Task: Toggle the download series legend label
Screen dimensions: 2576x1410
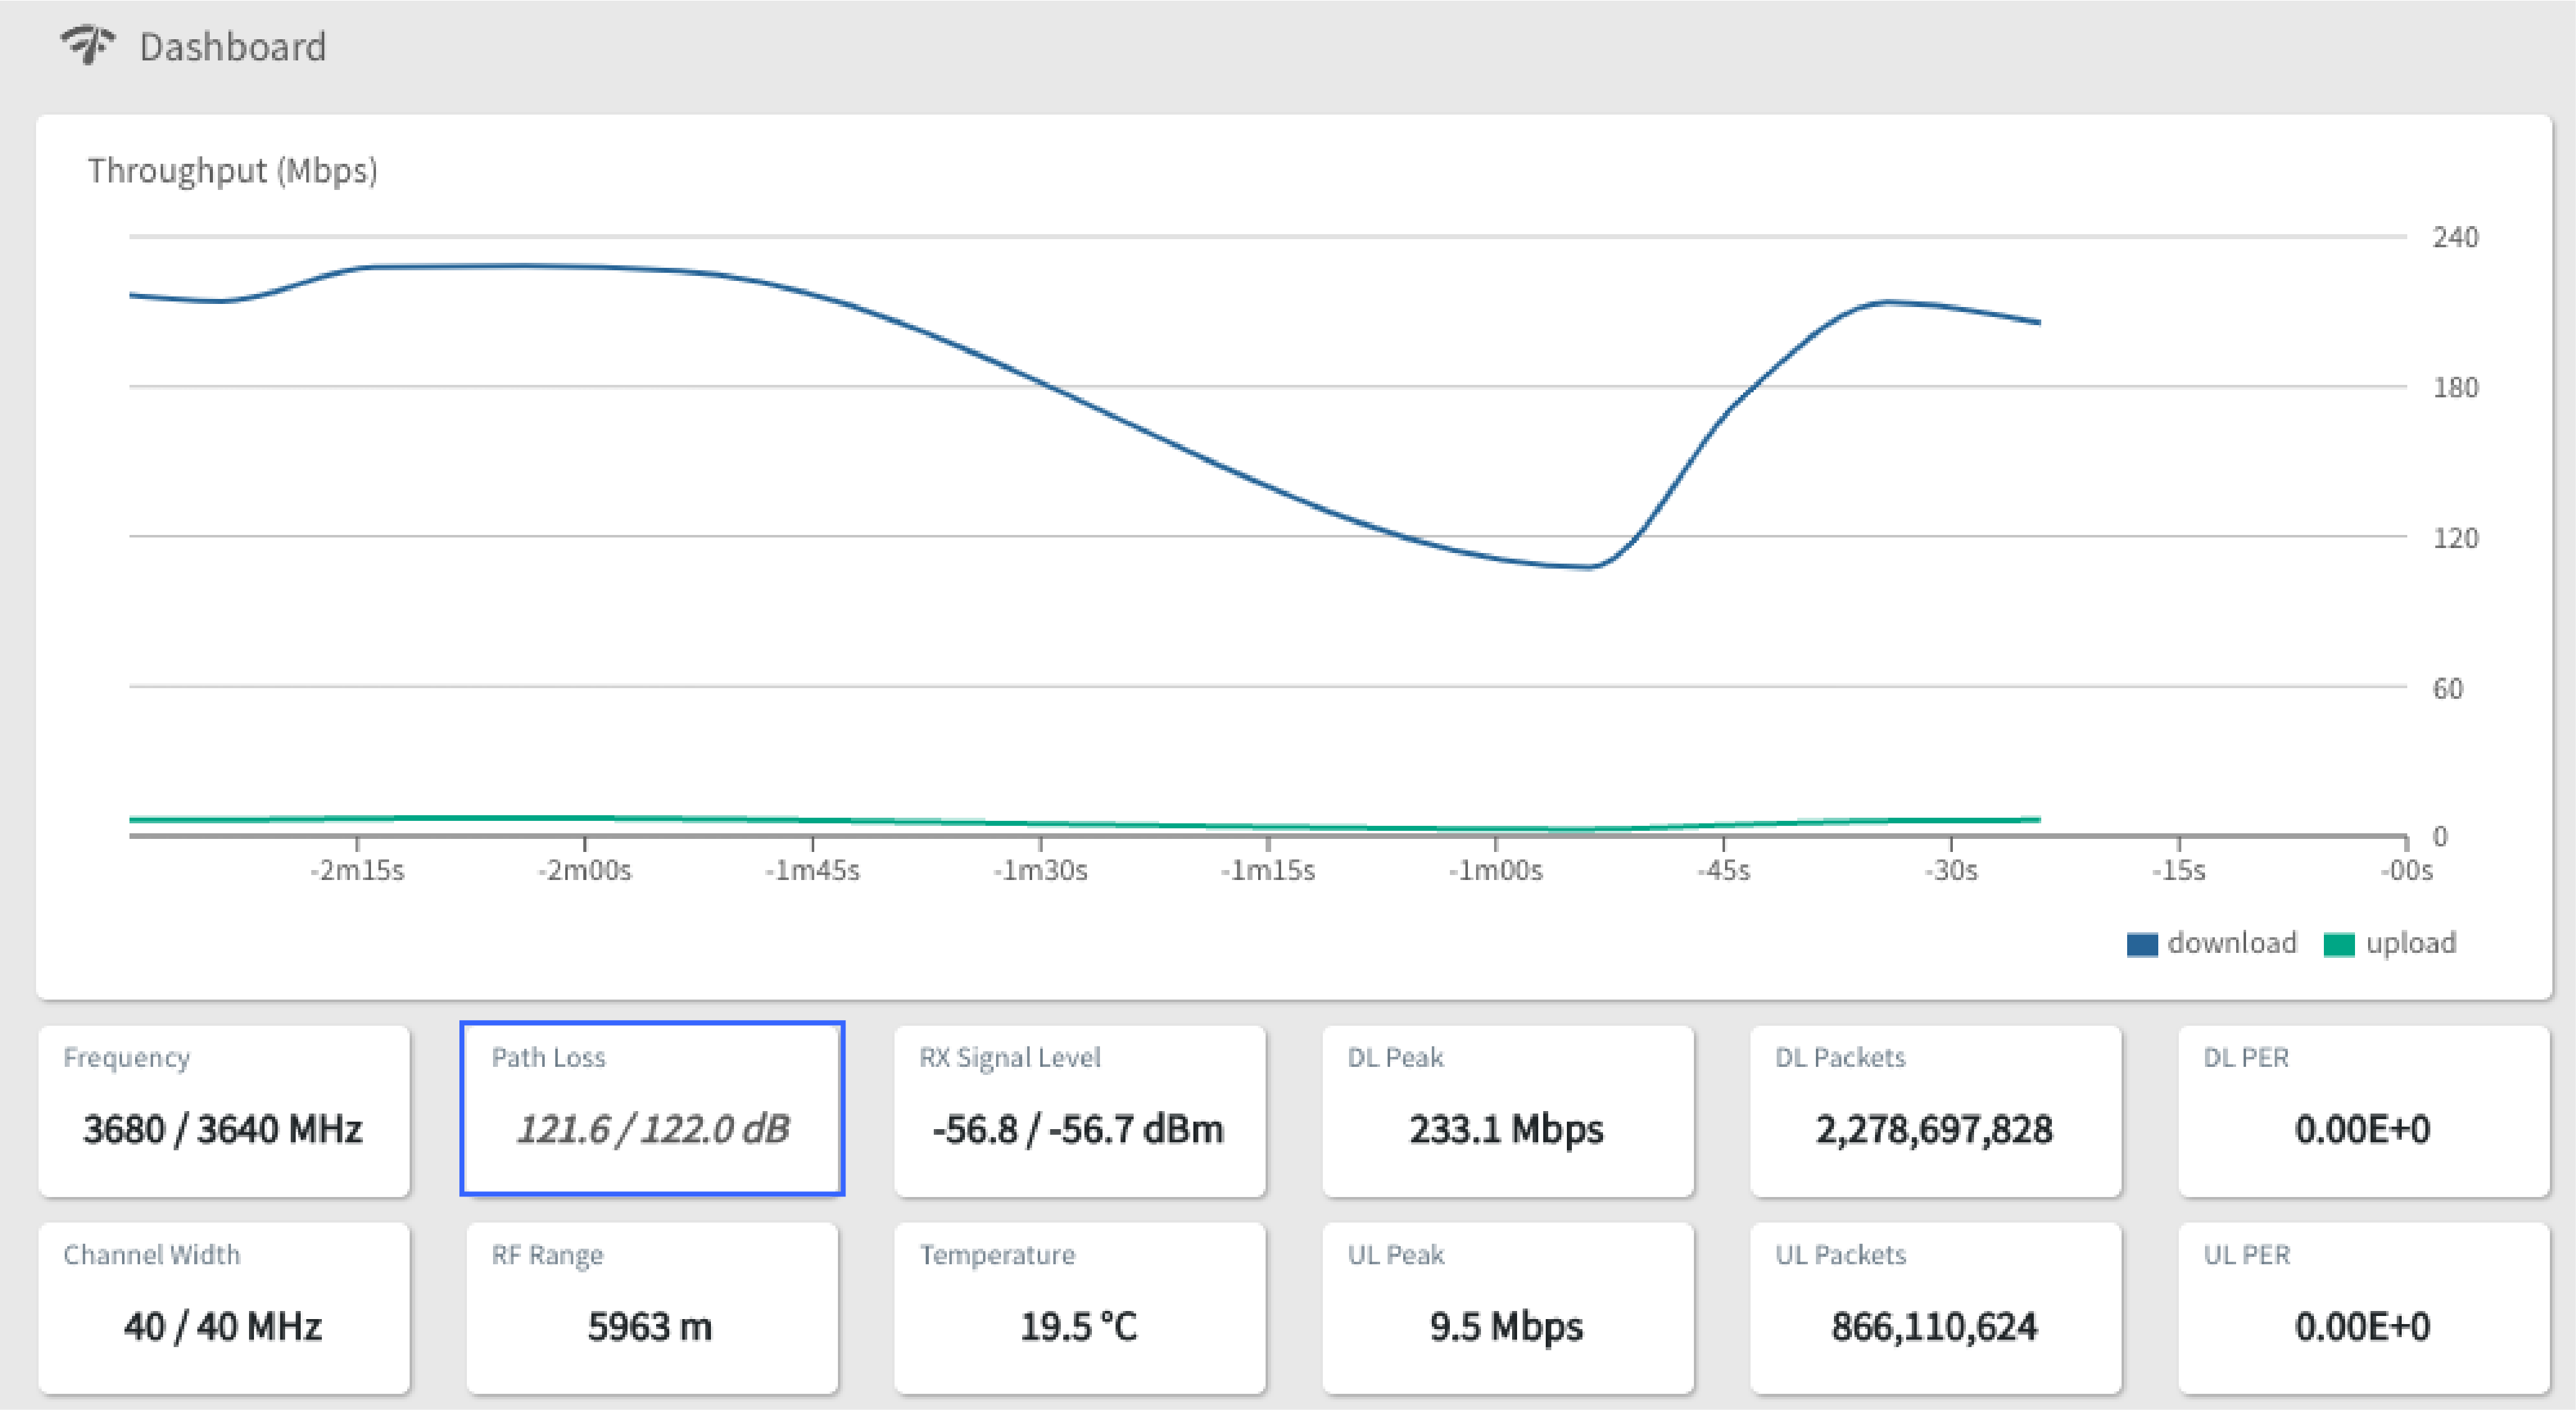Action: point(2231,943)
